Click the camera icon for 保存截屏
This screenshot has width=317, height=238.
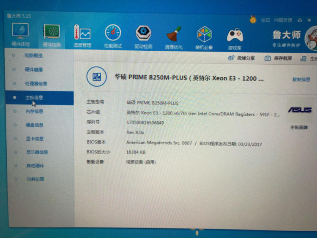click(x=268, y=58)
